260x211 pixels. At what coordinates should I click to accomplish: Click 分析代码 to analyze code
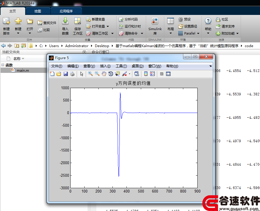point(128,19)
